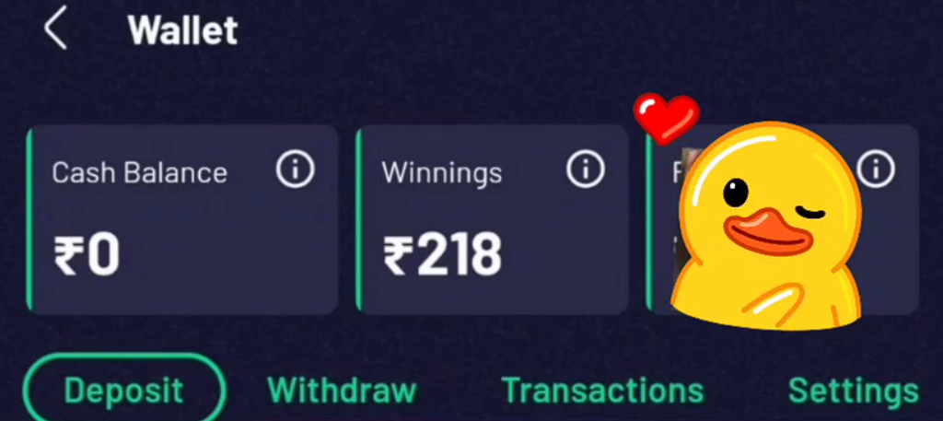
Task: Click the red heart emoji
Action: (666, 119)
